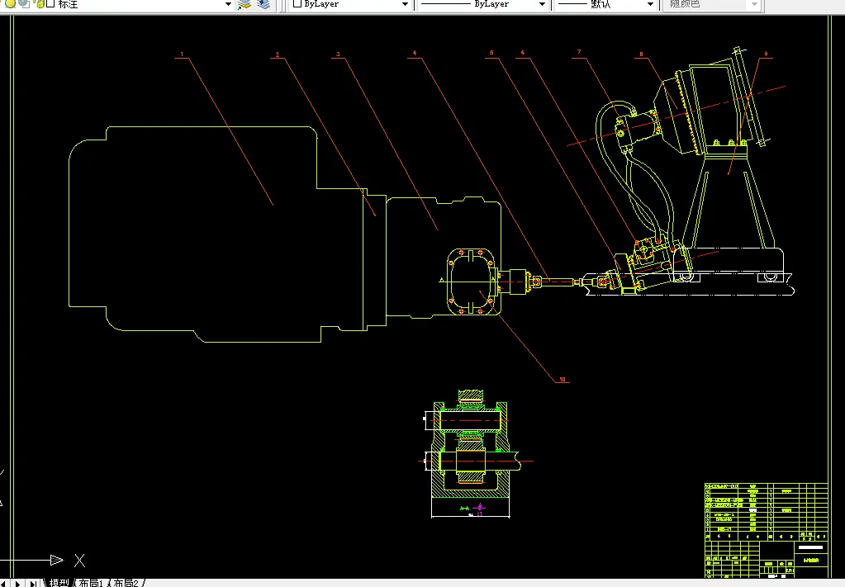Switch to the 布局1 tab

[x=91, y=583]
